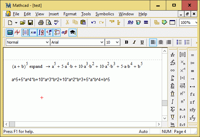Insert the limit operator
Screen dimensions: 200x137
172,125
